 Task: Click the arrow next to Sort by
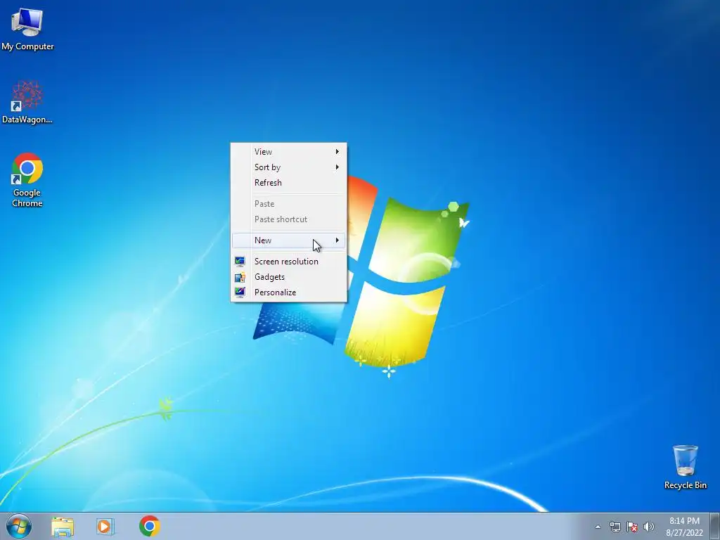point(337,167)
